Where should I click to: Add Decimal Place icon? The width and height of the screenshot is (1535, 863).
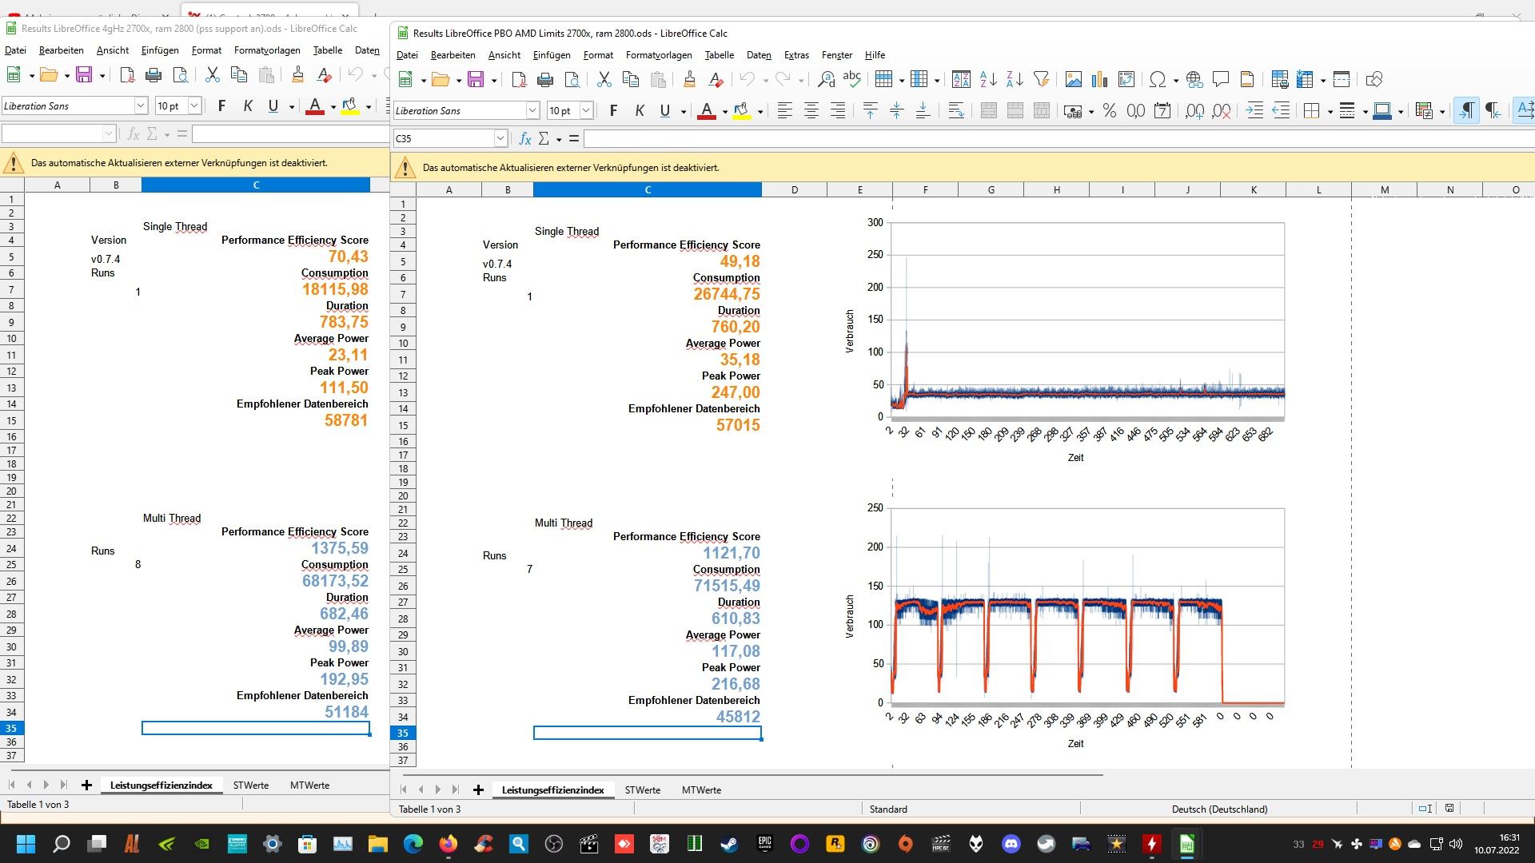(1194, 111)
